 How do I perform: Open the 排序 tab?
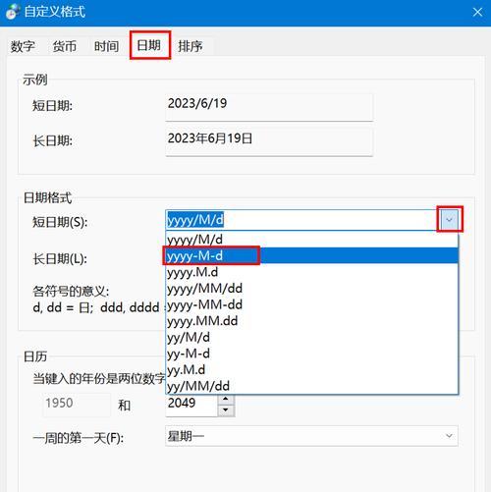tap(191, 46)
